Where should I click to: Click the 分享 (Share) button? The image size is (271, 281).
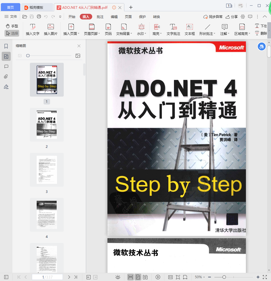click(x=231, y=17)
